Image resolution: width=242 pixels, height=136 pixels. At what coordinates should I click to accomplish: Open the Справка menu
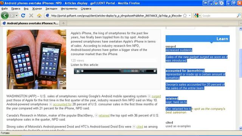tap(86, 9)
